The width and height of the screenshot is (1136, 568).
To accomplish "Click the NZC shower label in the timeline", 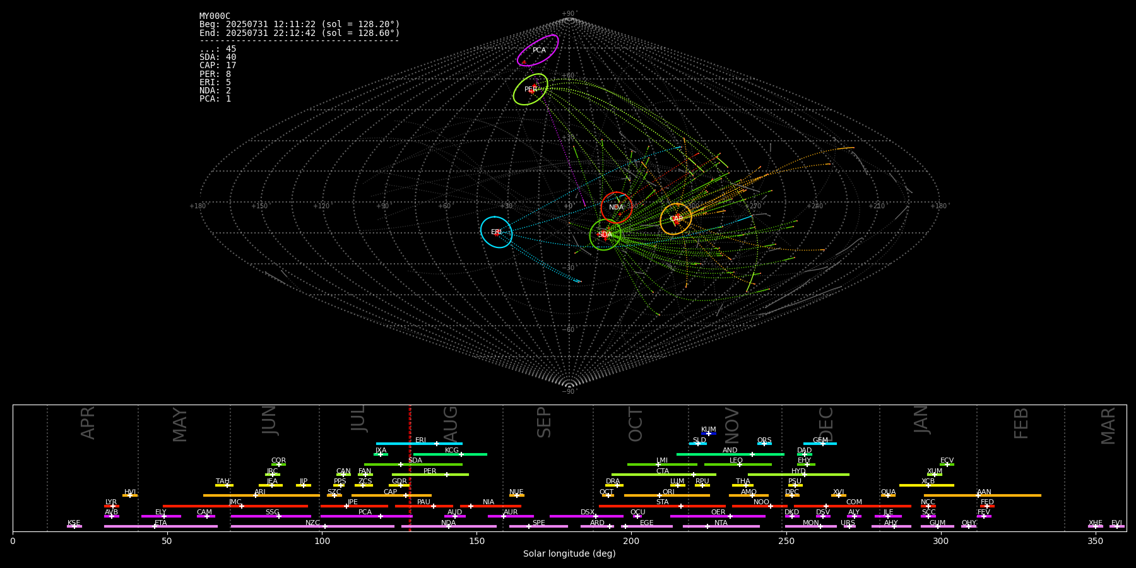I will pos(312,523).
